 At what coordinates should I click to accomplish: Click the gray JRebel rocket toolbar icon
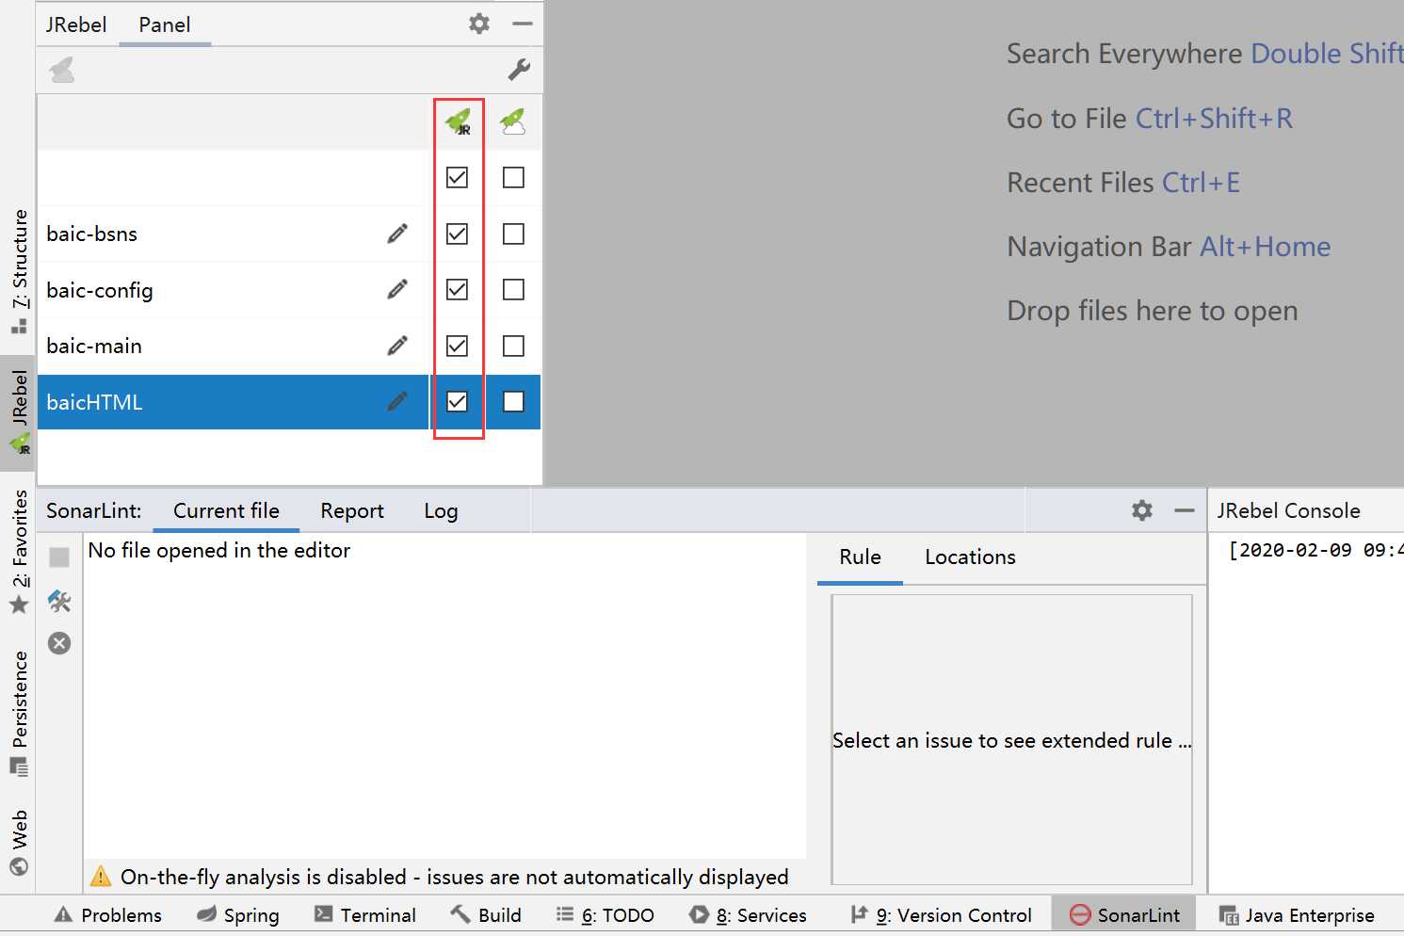(62, 70)
